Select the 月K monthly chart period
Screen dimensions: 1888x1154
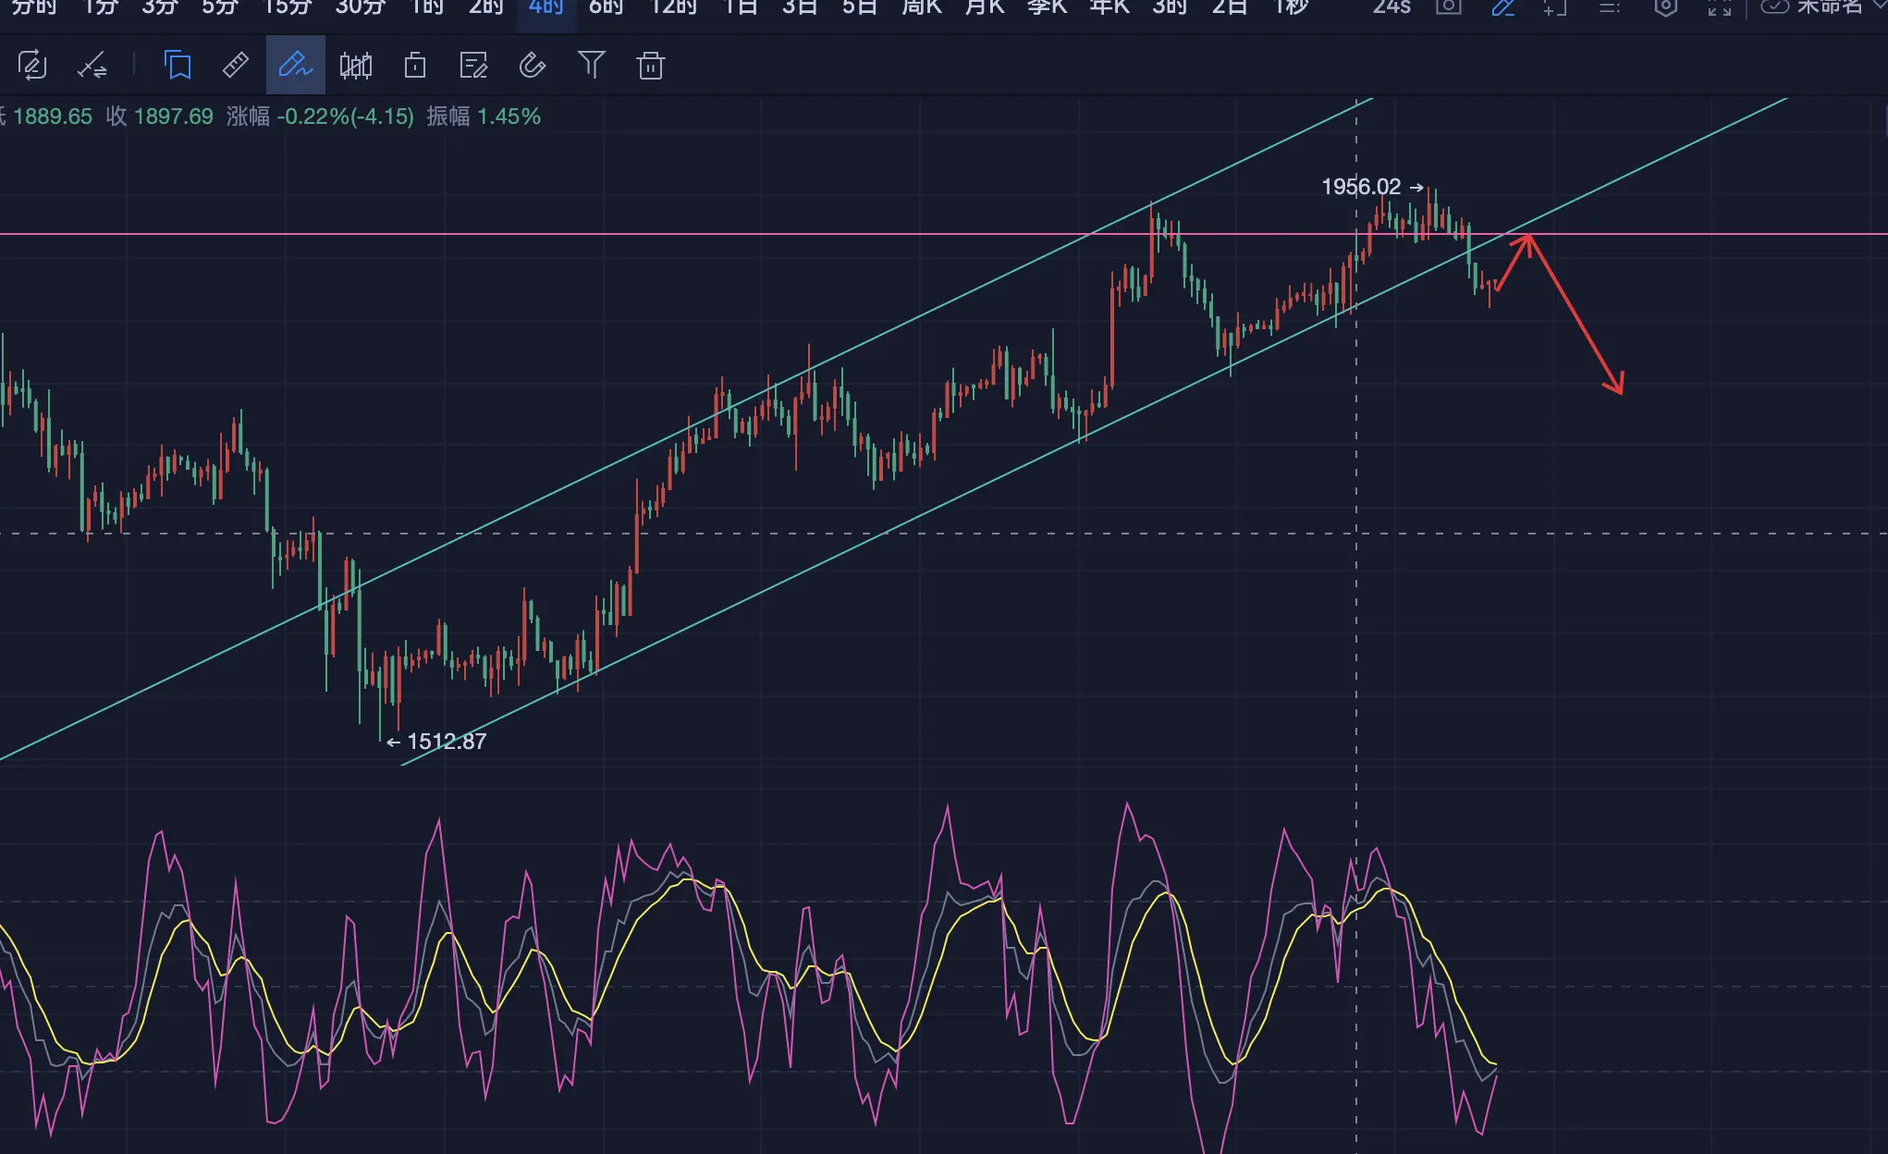click(985, 7)
